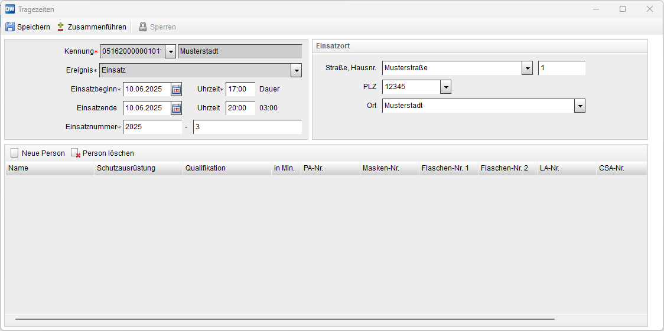The width and height of the screenshot is (664, 331).
Task: Click the Person löschen delete icon
Action: pyautogui.click(x=76, y=153)
